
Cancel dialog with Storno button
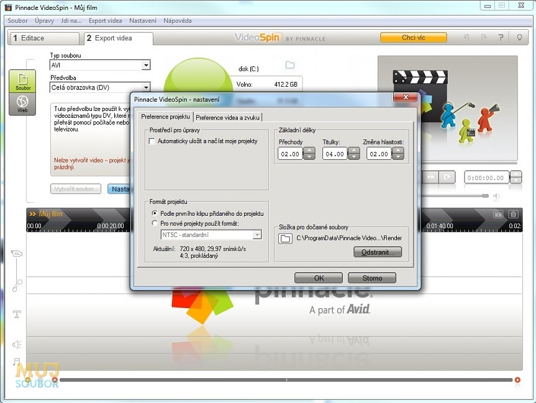point(372,278)
